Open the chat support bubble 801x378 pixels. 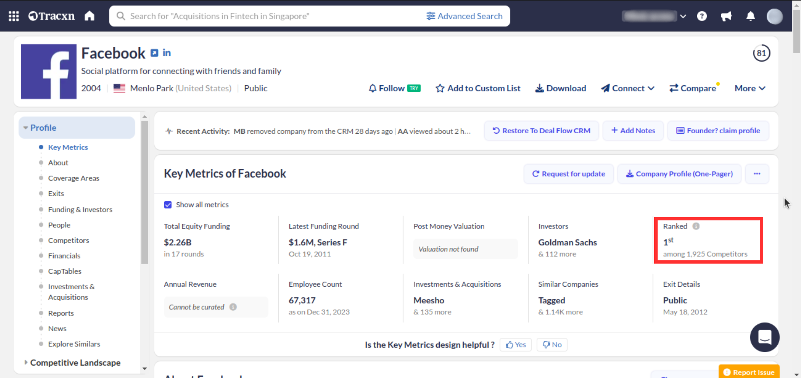pos(765,337)
